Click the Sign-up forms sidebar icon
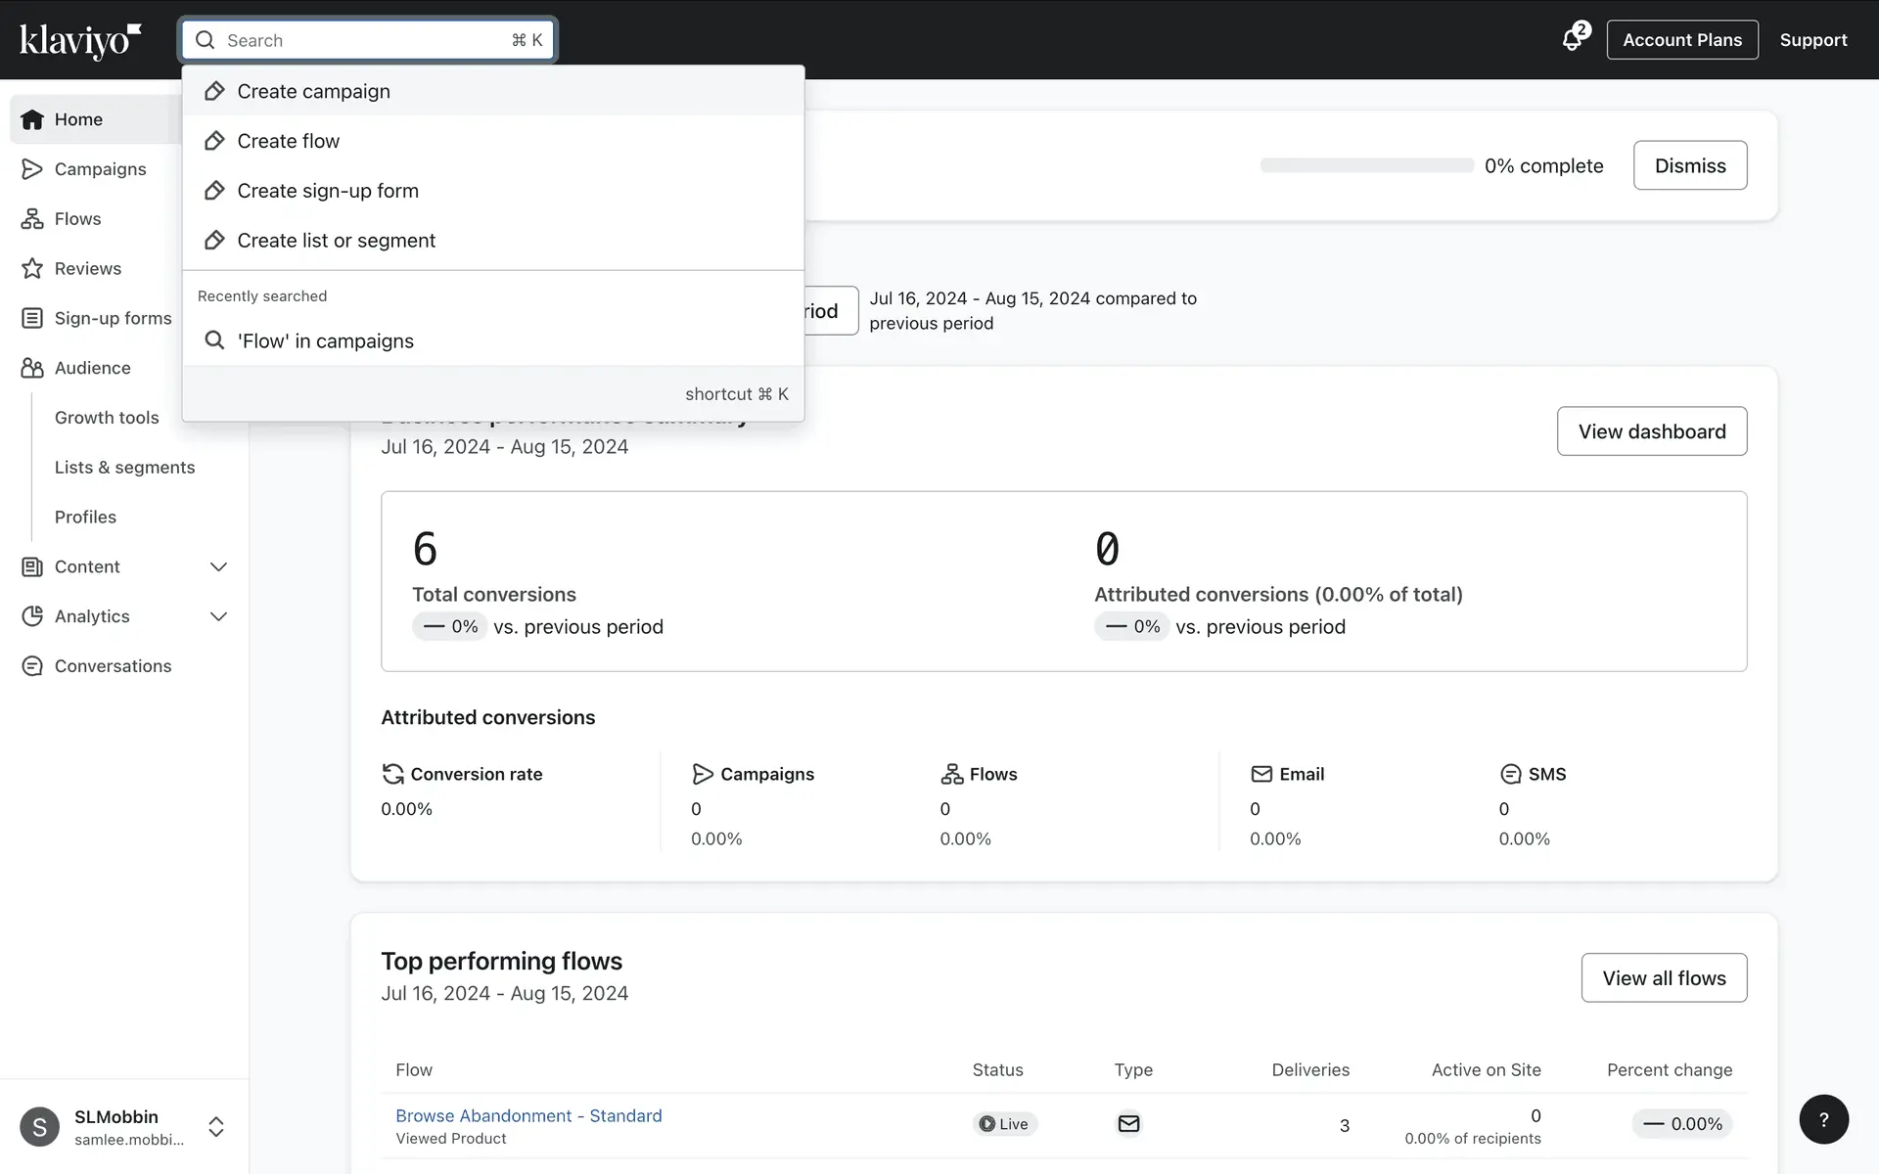The width and height of the screenshot is (1879, 1174). click(x=32, y=318)
